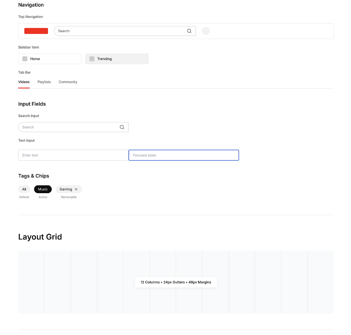Viewport: 351px width, 335px height.
Task: Open the round avatar placeholder in top navigation
Action: 206,31
